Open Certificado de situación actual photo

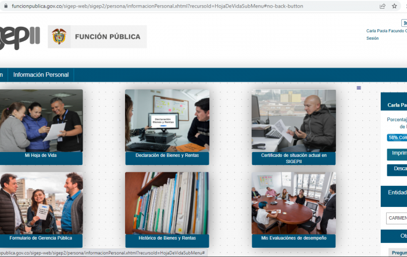click(294, 121)
